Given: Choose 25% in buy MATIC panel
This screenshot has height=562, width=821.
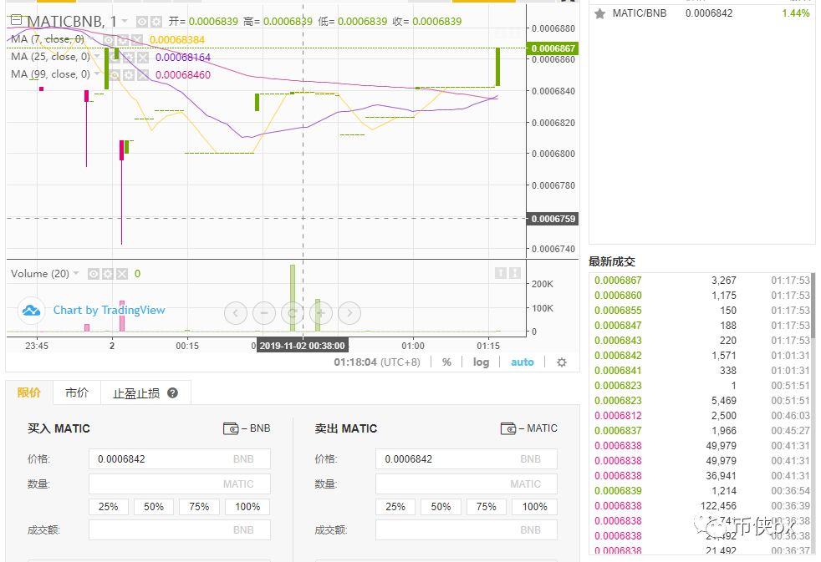Looking at the screenshot, I should tap(109, 507).
